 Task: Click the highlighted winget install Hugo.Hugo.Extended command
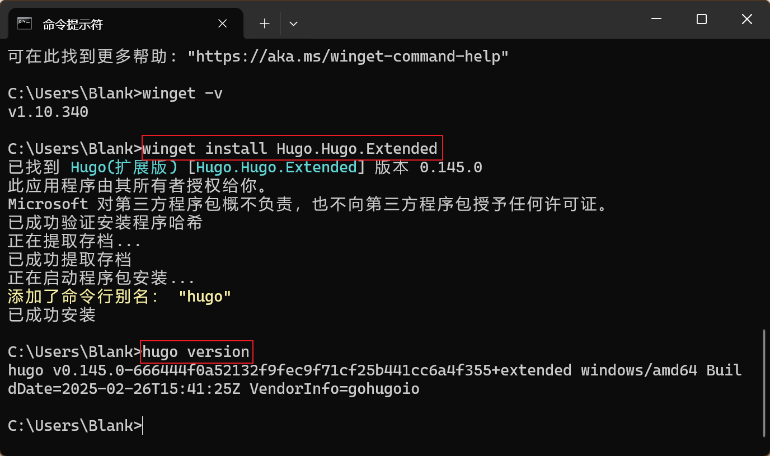click(x=290, y=149)
